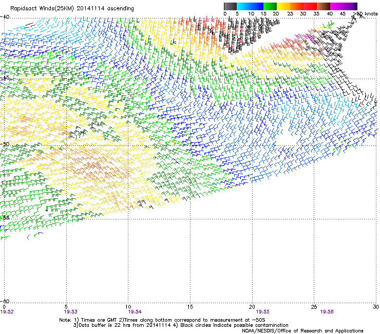Click the 19:56 time stamp
380x334 pixels.
coord(327,312)
